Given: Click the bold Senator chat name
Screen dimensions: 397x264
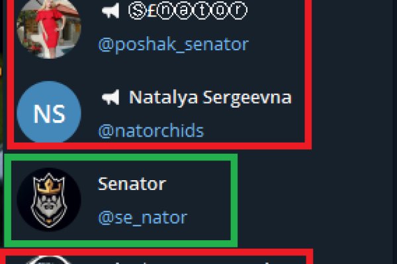Looking at the screenshot, I should (x=132, y=183).
